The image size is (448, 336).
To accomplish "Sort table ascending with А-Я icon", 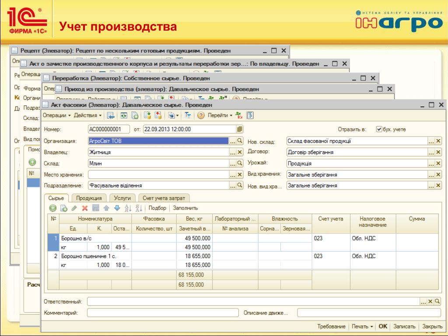I will coord(128,208).
